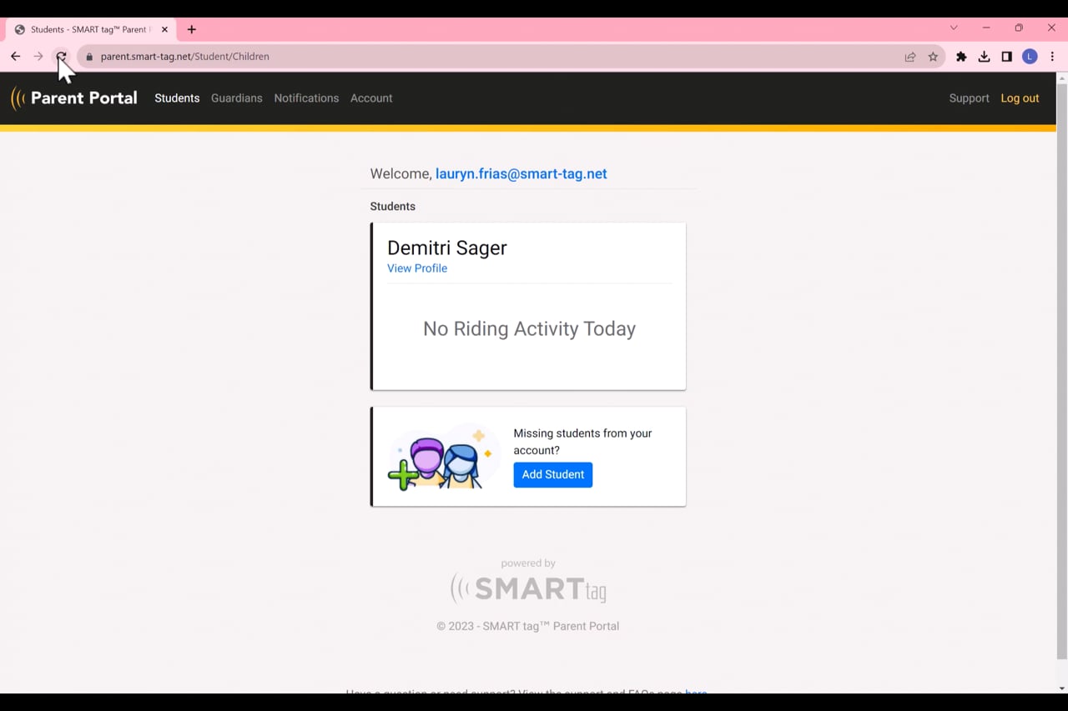Expand the tab search chevron

tap(954, 28)
